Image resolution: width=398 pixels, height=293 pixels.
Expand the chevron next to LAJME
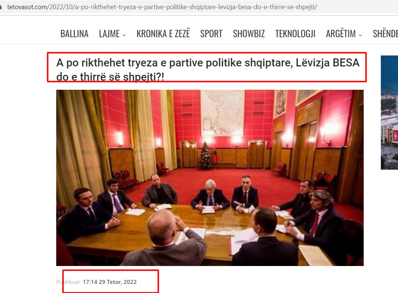click(124, 35)
